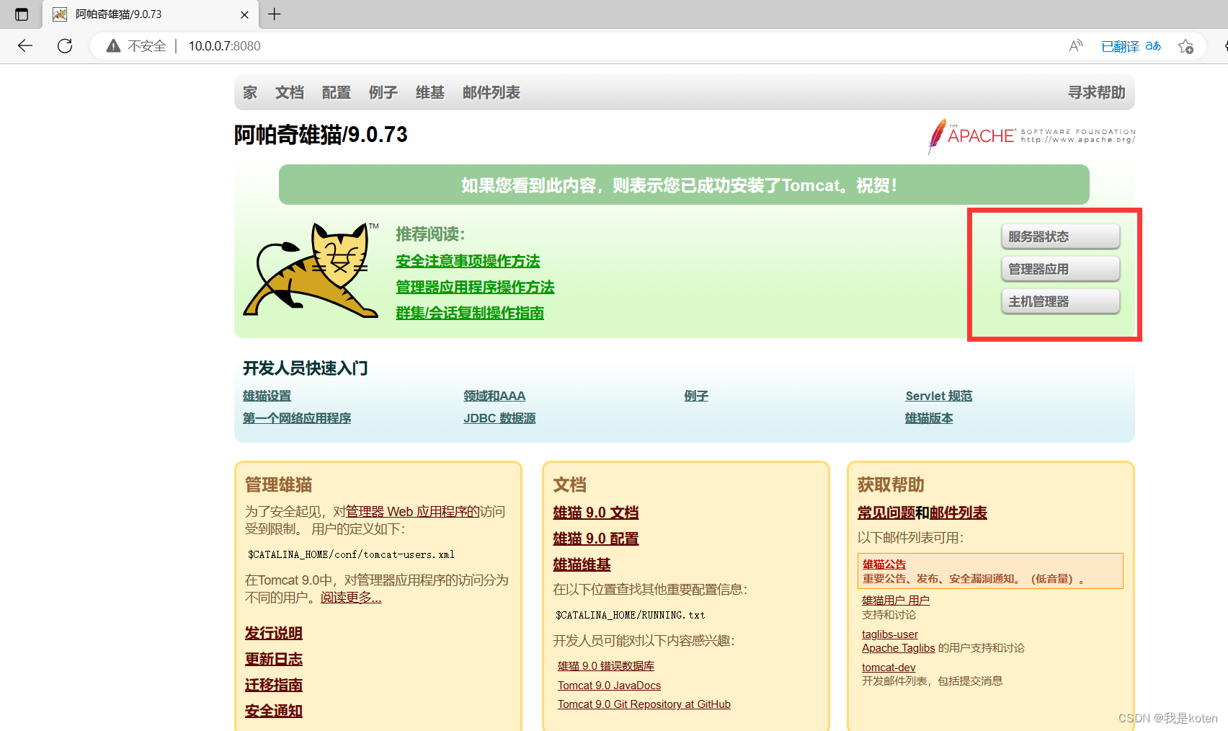Click the address bar URL 10.0.0.7:8080

click(x=225, y=46)
